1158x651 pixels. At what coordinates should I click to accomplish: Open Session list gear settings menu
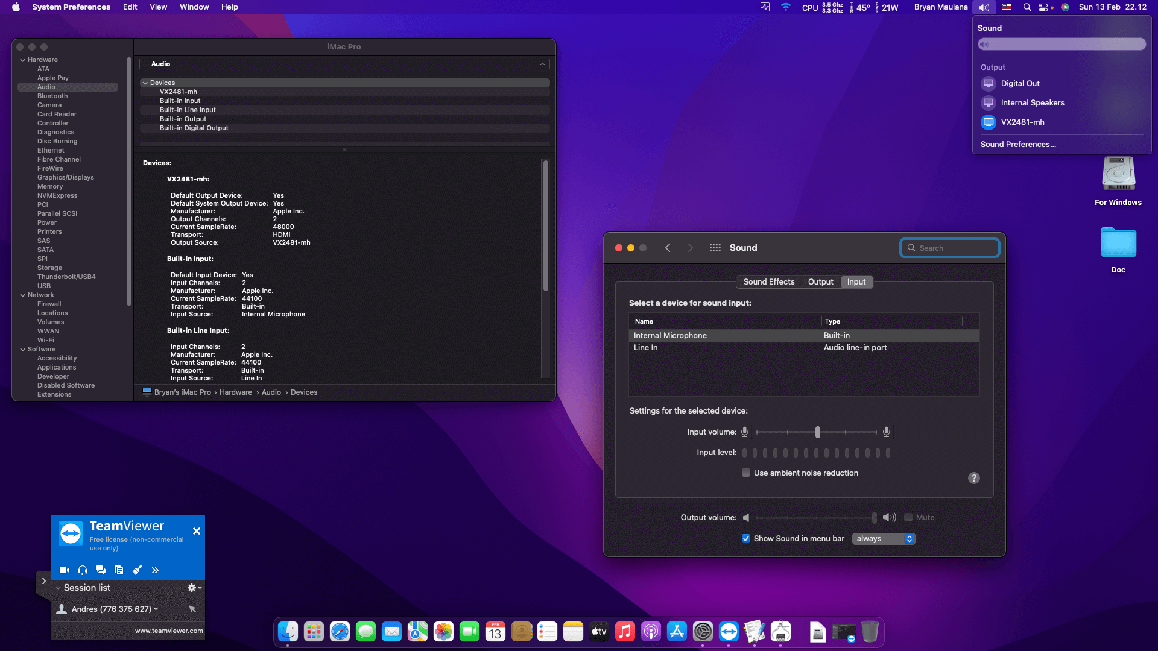point(194,588)
